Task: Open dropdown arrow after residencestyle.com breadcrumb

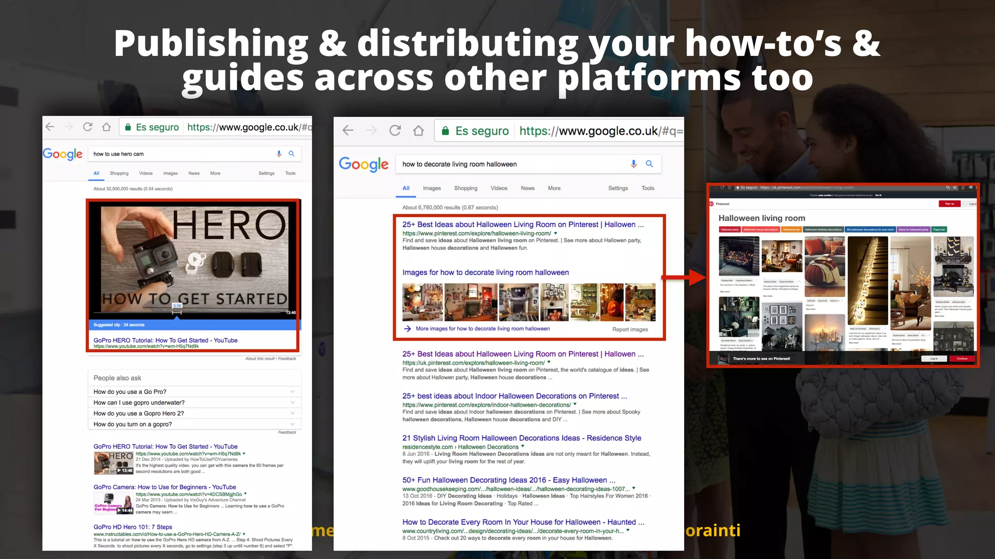Action: pos(523,446)
